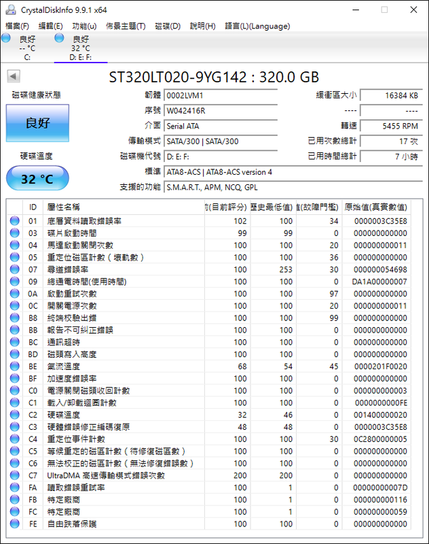Click the status orb for attribute C1
This screenshot has width=429, height=544.
(x=15, y=403)
